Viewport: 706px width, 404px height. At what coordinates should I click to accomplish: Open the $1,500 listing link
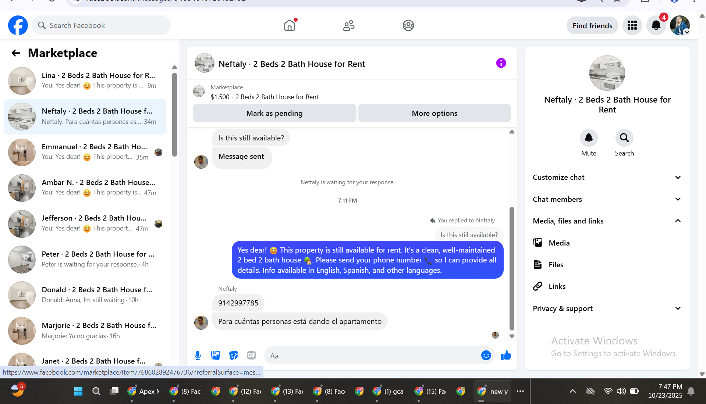pos(265,97)
